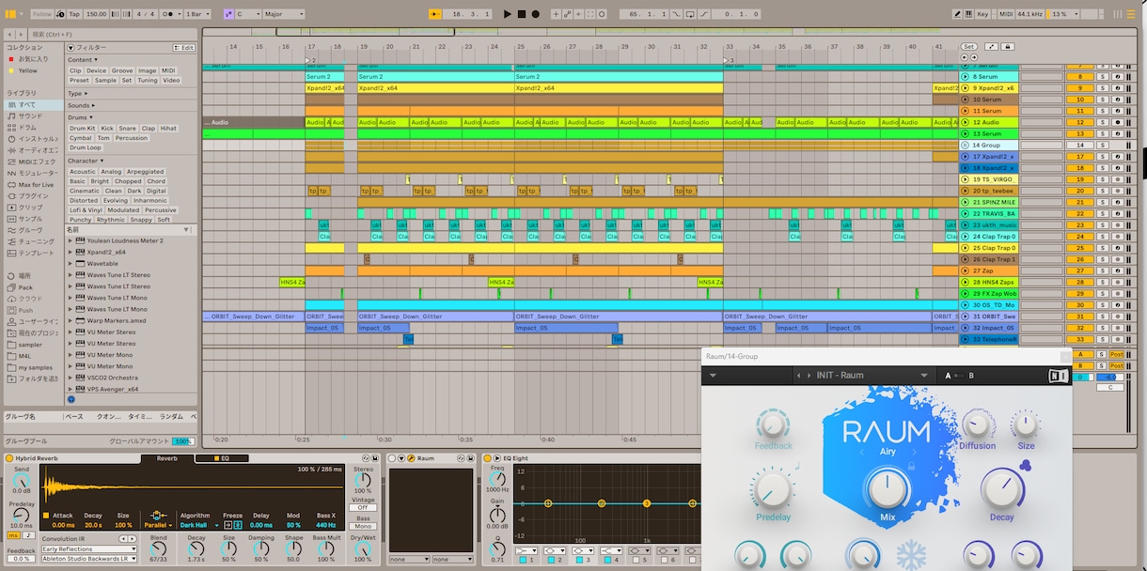Open the root note C dropdown

click(248, 14)
